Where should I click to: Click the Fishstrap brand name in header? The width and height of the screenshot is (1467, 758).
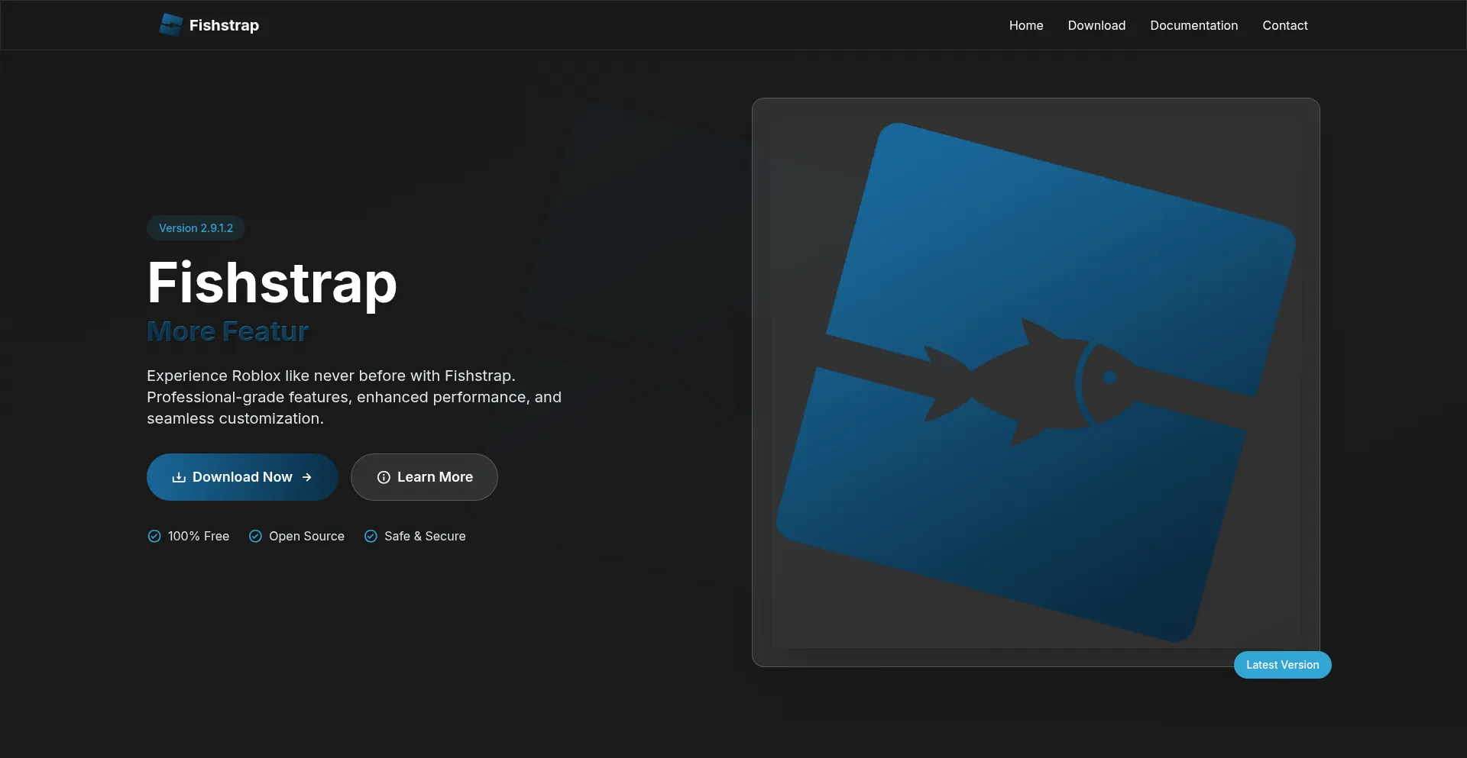[x=224, y=25]
